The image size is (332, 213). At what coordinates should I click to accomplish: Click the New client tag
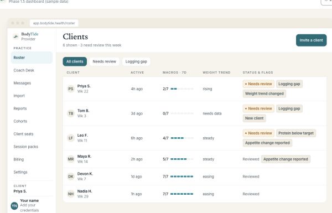coord(255,118)
